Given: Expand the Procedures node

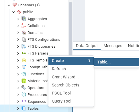Looking at the screenshot, I should (x=18, y=95).
